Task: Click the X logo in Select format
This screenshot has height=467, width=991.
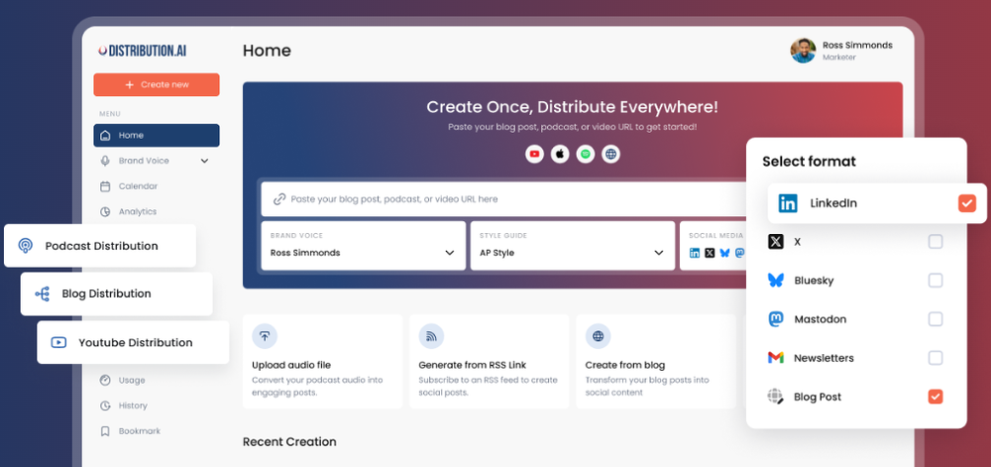Action: coord(776,241)
